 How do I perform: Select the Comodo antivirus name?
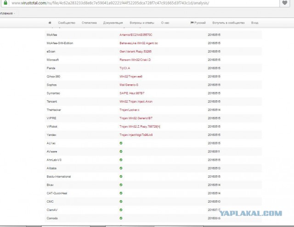tap(52, 218)
